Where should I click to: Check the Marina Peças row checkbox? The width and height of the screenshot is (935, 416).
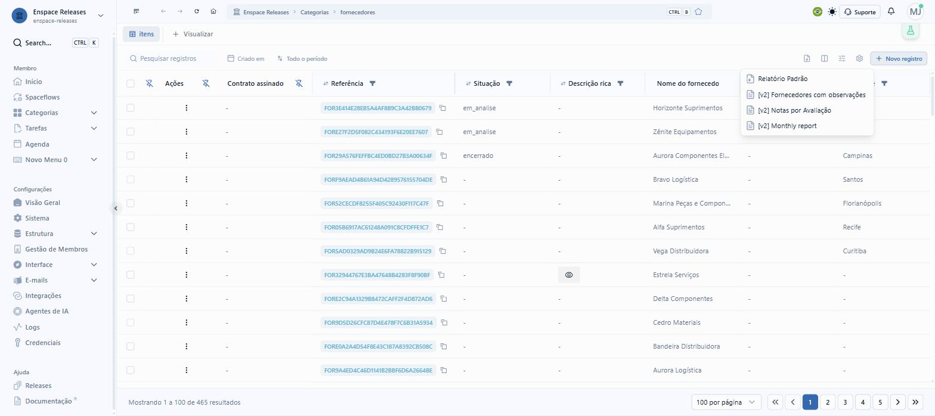(x=131, y=203)
